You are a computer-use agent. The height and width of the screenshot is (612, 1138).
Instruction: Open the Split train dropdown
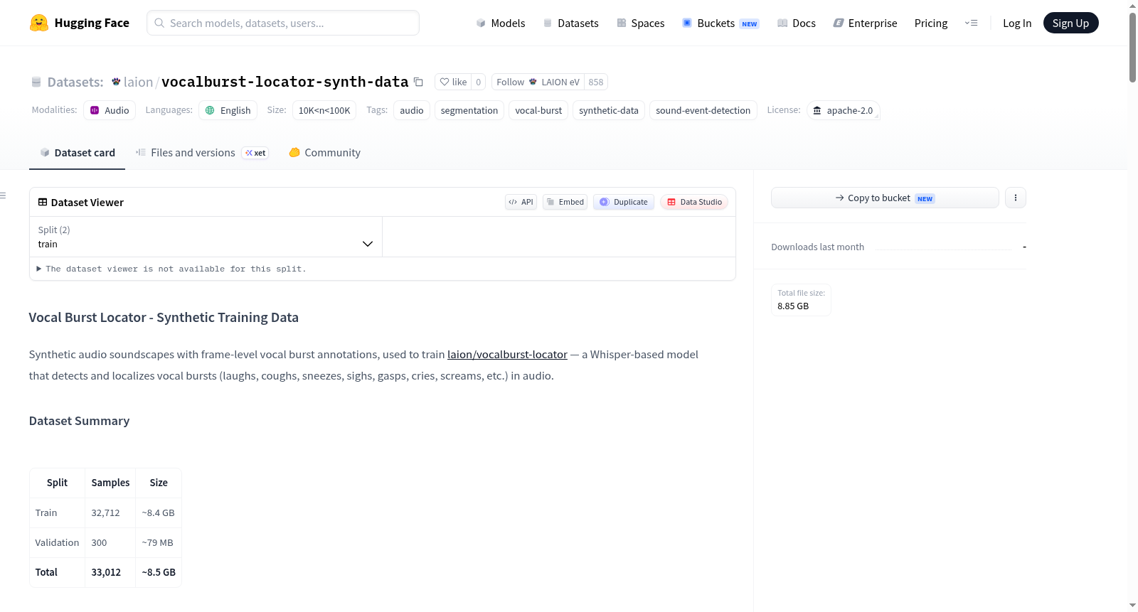(206, 237)
